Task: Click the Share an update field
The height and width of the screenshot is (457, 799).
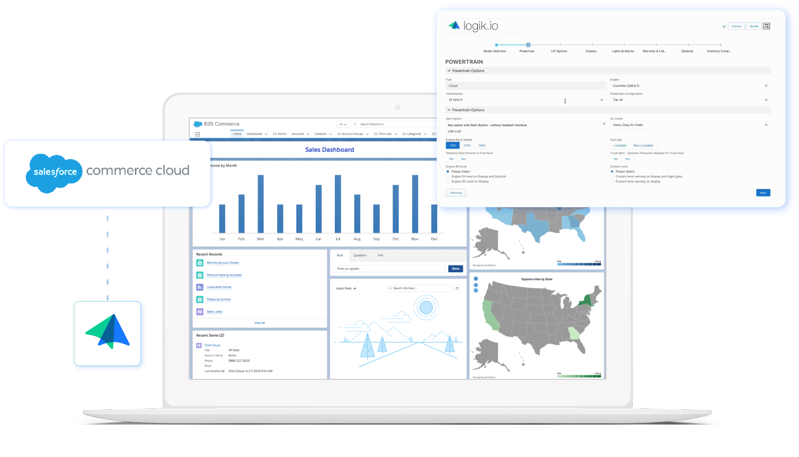Action: [389, 269]
